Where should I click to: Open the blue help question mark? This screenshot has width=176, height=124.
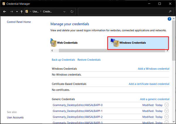[169, 19]
